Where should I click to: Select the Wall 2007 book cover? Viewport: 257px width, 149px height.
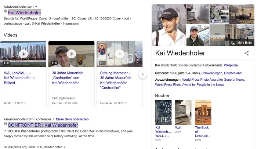click(x=183, y=112)
